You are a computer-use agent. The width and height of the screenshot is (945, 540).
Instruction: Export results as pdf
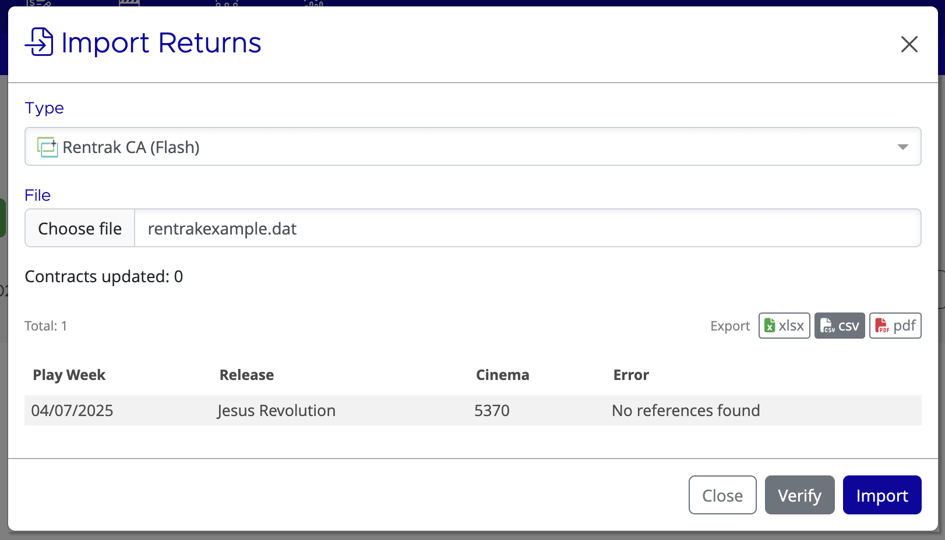pyautogui.click(x=895, y=325)
